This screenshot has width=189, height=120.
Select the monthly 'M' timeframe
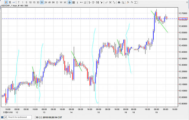(65, 2)
